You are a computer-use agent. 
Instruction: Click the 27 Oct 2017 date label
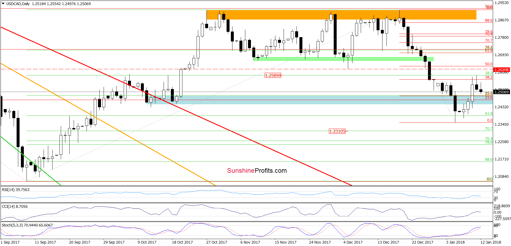point(217,242)
